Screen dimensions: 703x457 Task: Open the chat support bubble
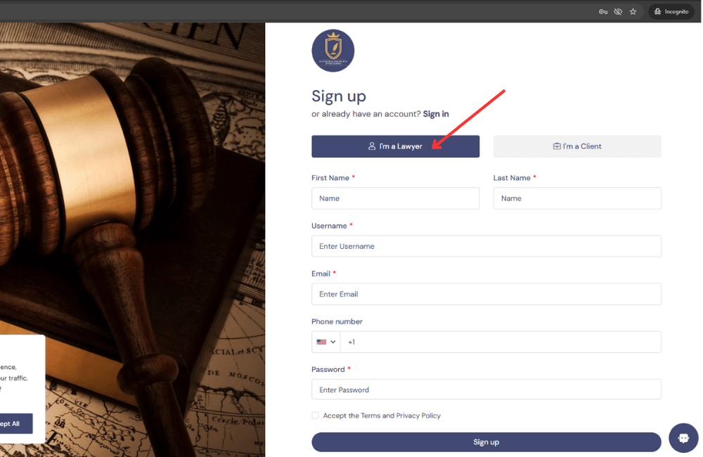coord(683,438)
